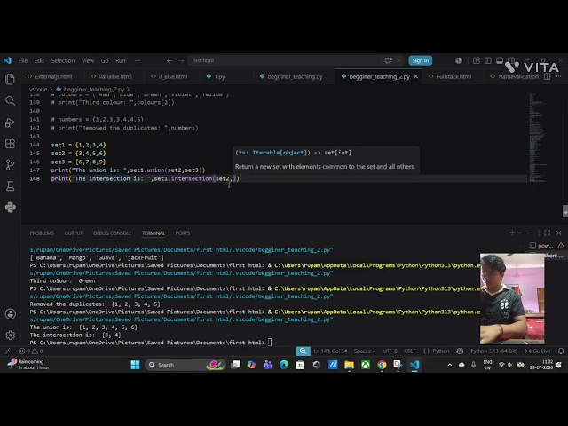Change CRLF end of line sequence
This screenshot has height=426, width=568.
pyautogui.click(x=410, y=351)
